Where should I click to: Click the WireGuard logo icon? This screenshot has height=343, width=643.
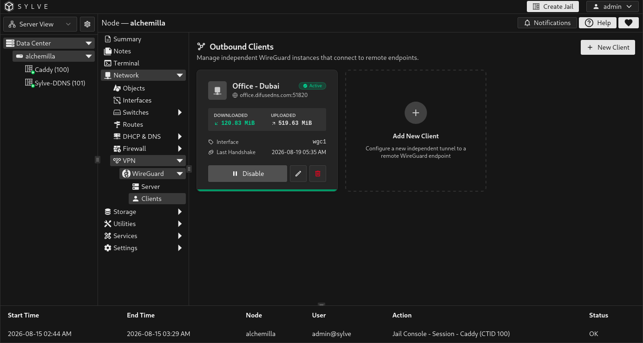point(126,174)
